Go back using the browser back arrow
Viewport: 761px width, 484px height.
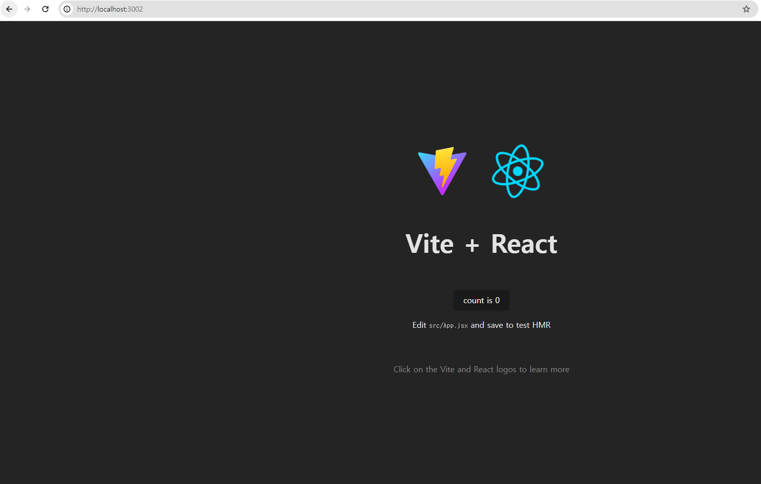click(x=9, y=9)
